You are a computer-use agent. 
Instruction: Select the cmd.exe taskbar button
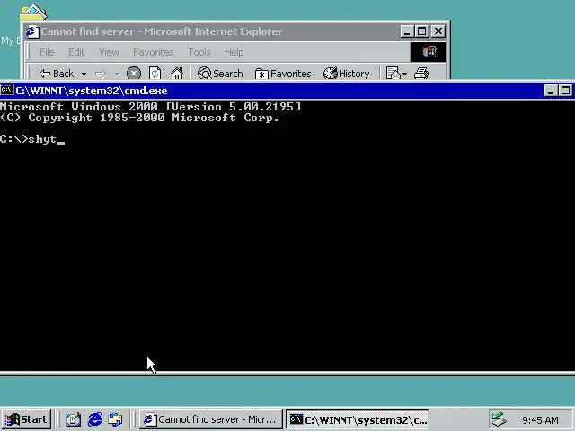358,419
